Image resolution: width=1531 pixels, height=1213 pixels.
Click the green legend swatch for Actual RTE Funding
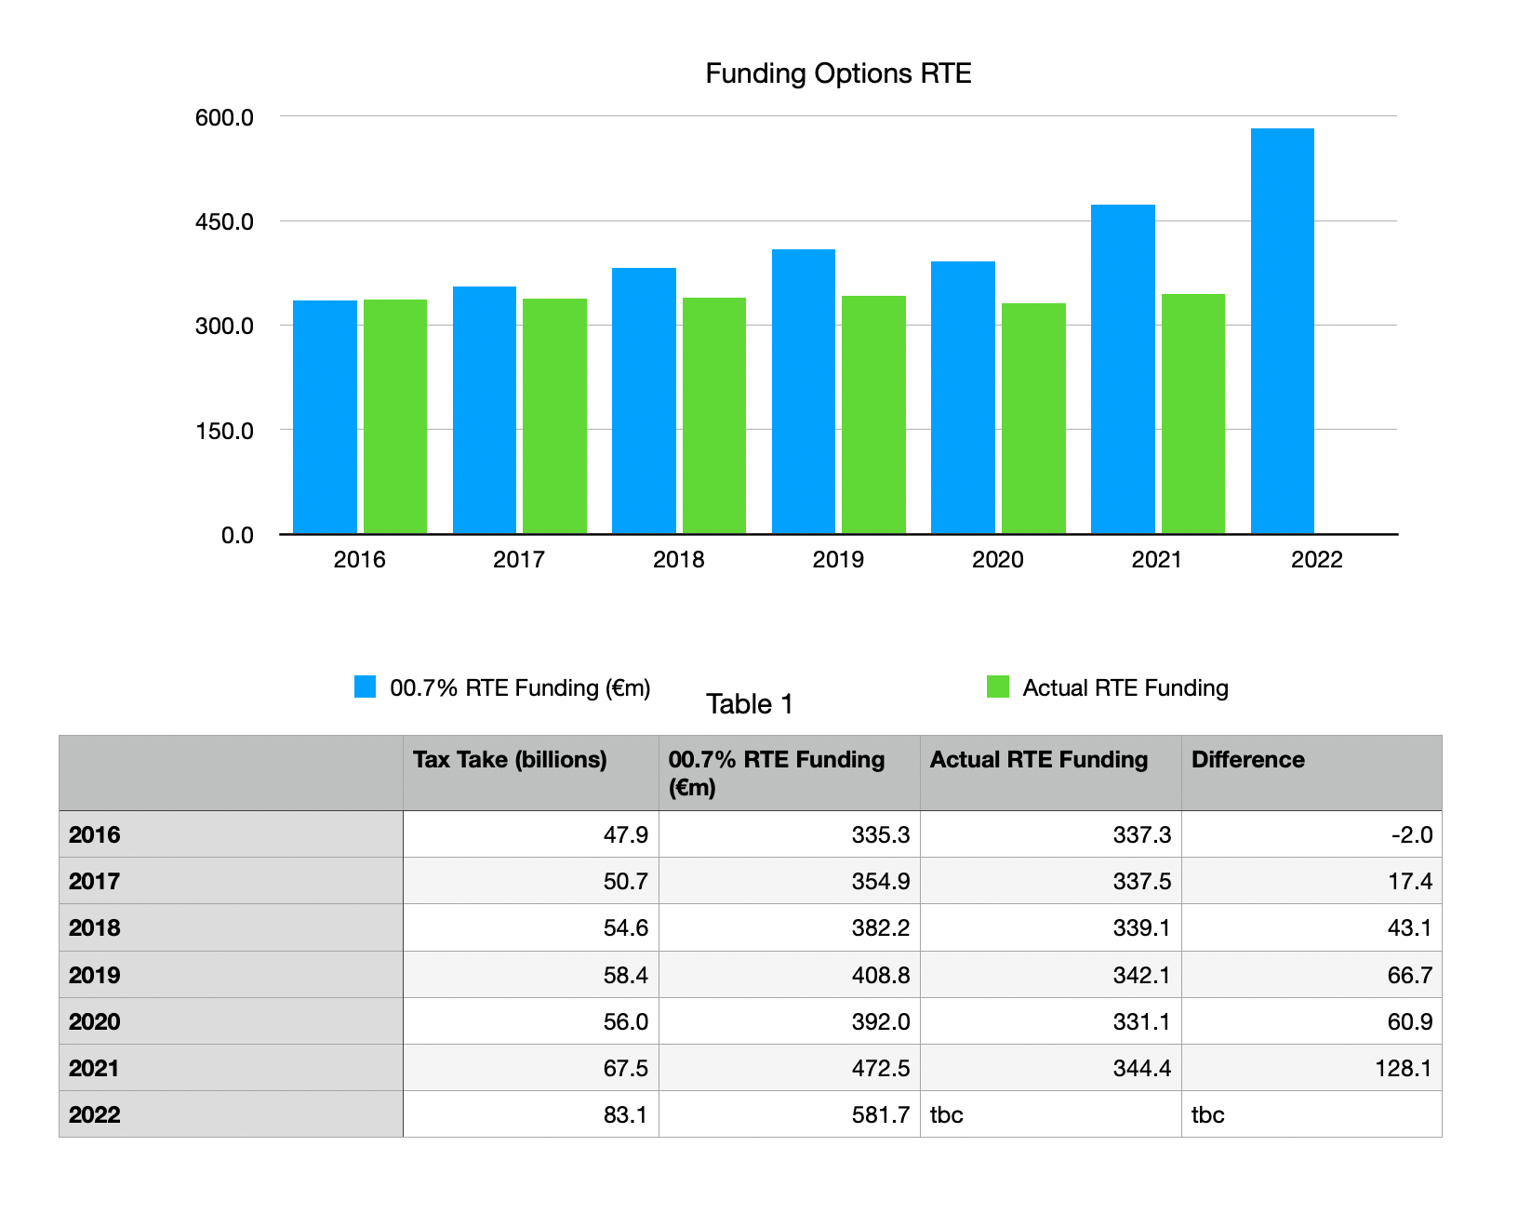click(998, 687)
